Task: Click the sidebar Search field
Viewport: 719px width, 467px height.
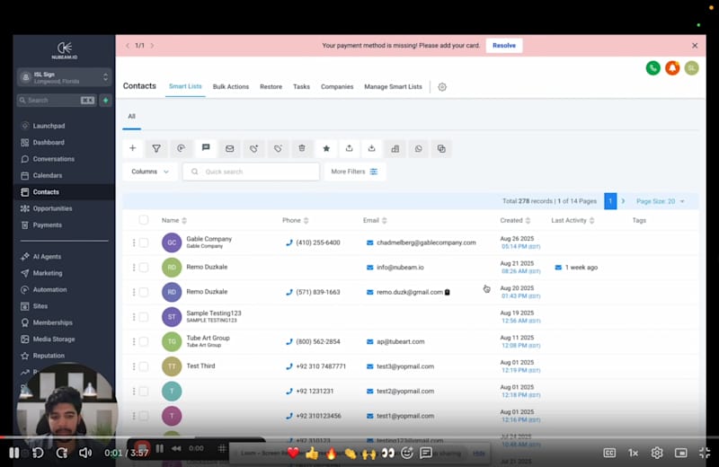Action: pos(56,100)
